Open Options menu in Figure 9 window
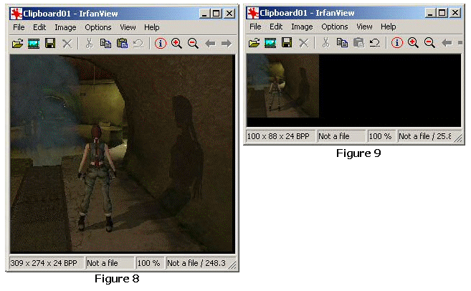The image size is (471, 291). coord(335,27)
